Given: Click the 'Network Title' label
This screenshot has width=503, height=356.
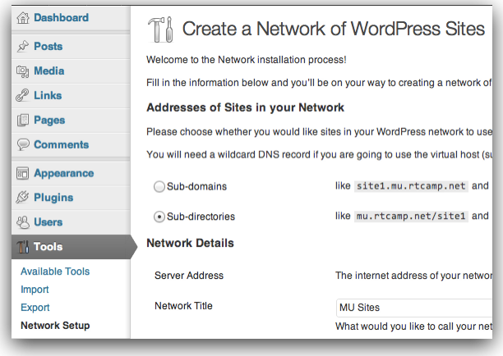Looking at the screenshot, I should [x=183, y=306].
